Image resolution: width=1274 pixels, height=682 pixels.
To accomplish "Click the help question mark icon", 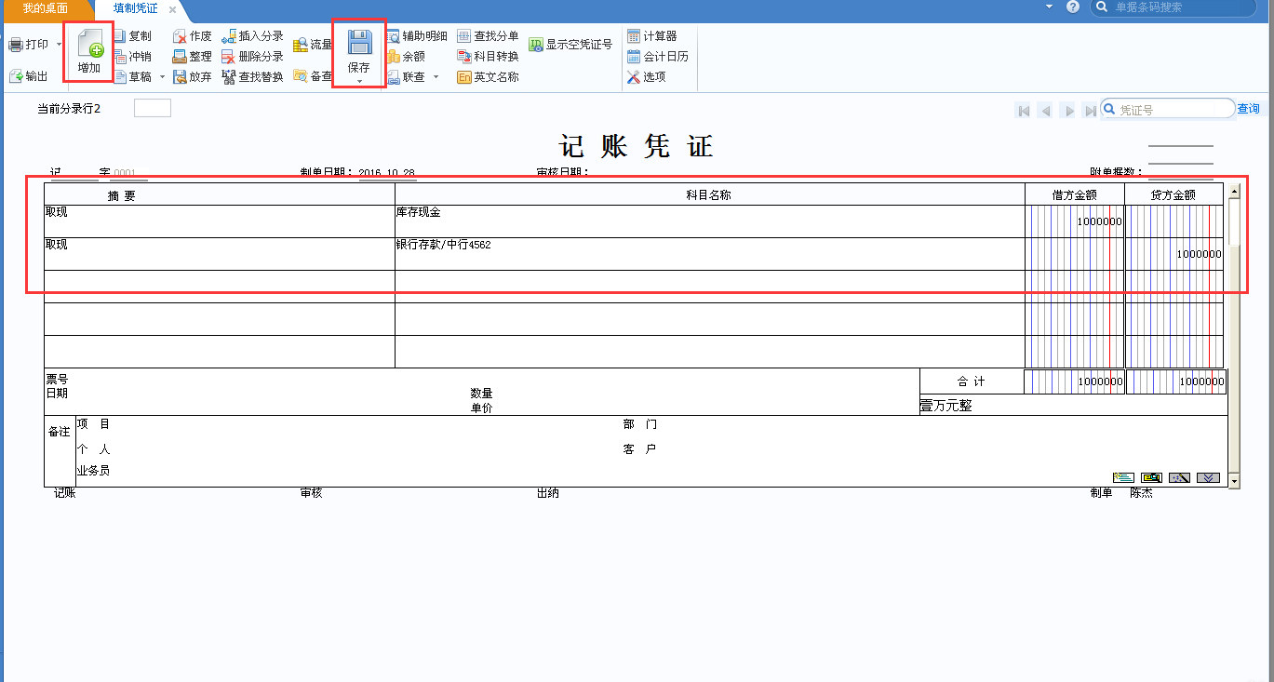I will coord(1073,7).
